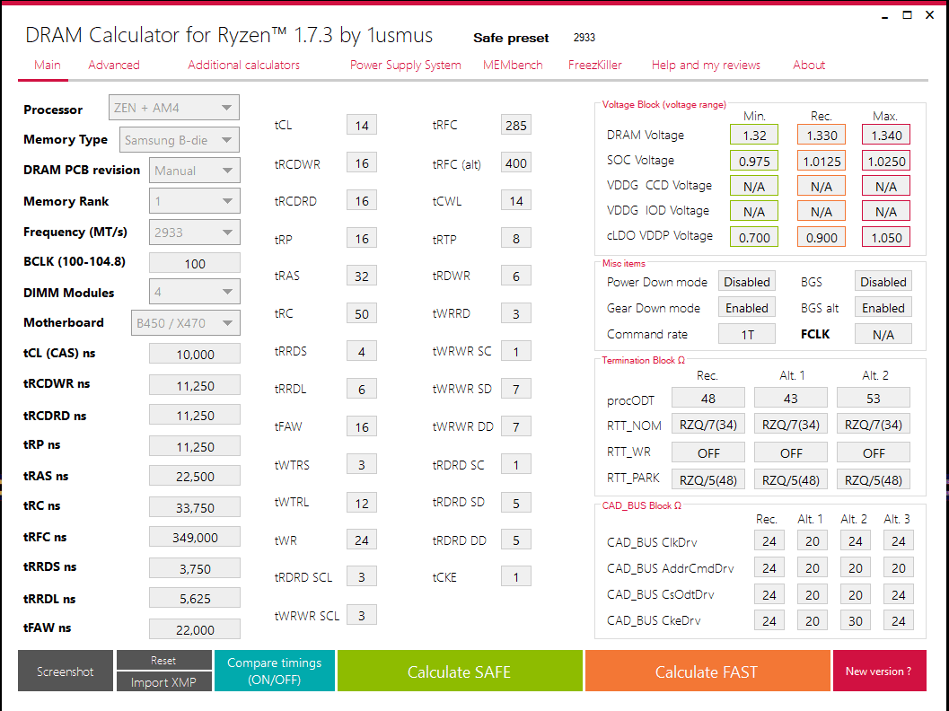
Task: Click the SOC Voltage Rec value 1.0125
Action: (x=822, y=161)
